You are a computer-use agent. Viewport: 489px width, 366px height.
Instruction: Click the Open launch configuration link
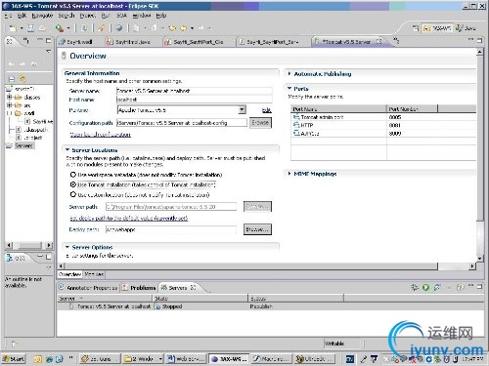pyautogui.click(x=101, y=135)
